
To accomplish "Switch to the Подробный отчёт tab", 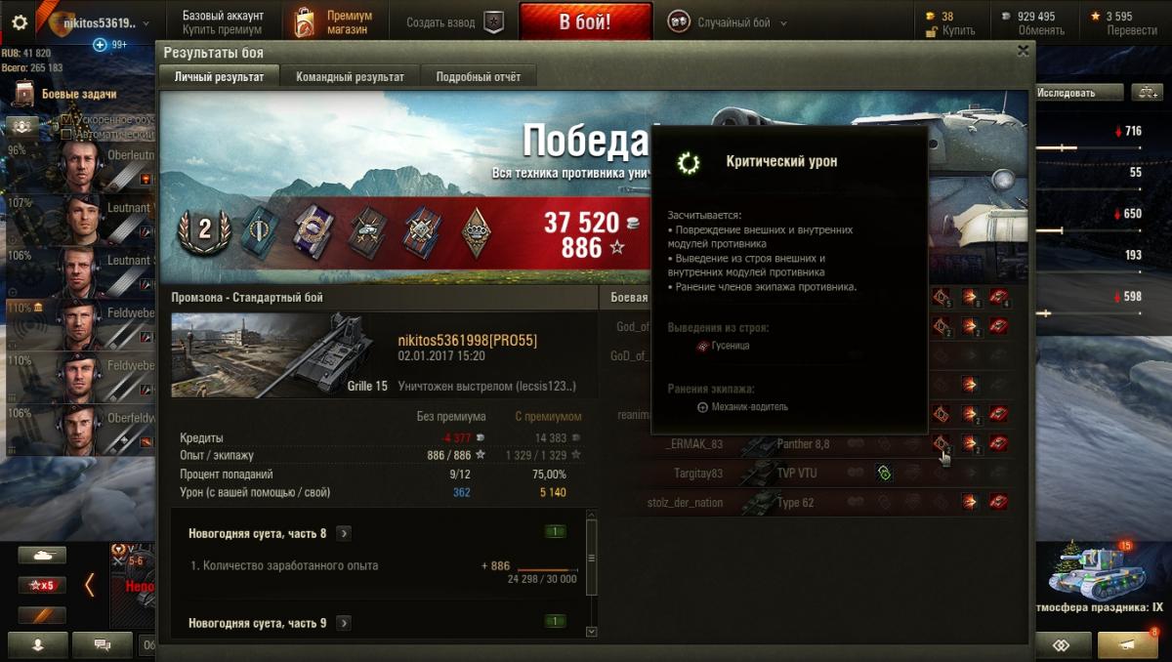I will (479, 76).
